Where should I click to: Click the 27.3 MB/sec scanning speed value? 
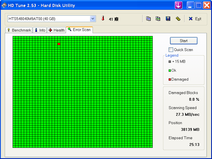coord(188,114)
